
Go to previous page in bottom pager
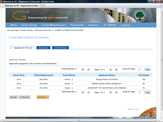click(x=89, y=92)
